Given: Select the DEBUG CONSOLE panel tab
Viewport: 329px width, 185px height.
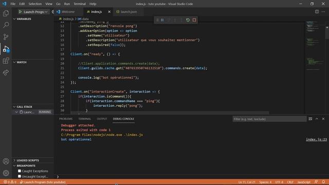Looking at the screenshot, I should click(123, 119).
